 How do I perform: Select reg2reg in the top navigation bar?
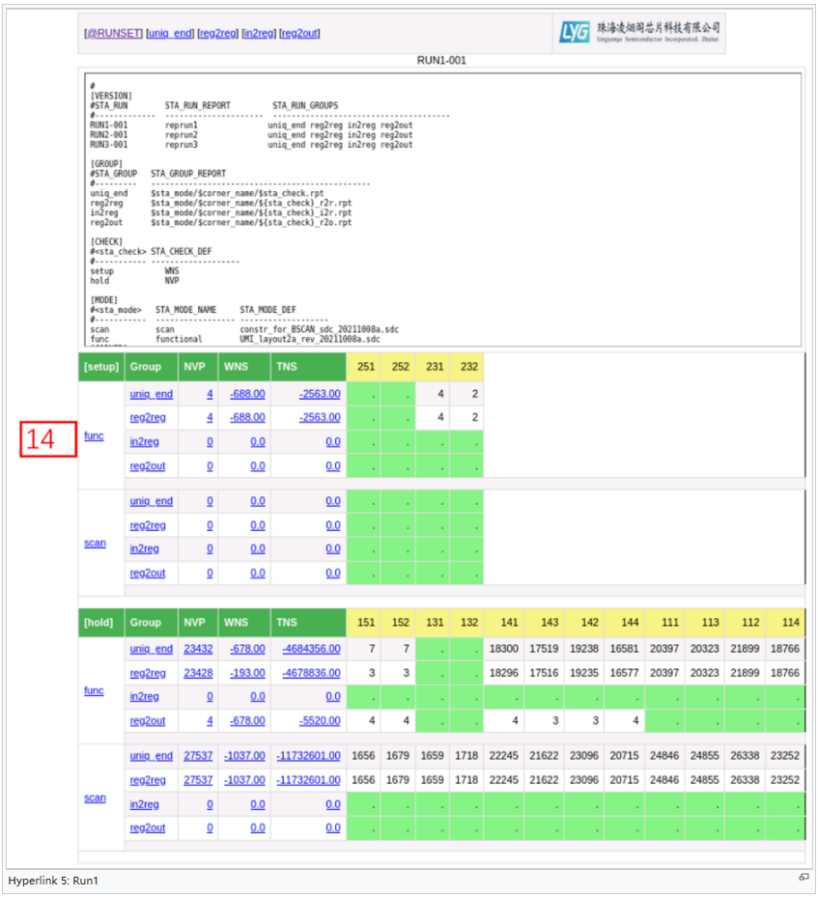pos(218,33)
